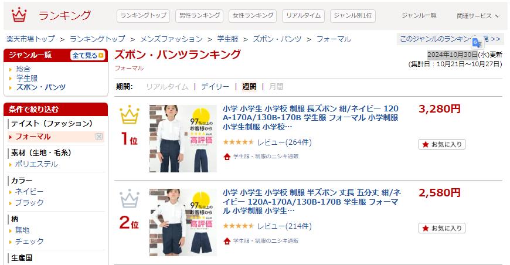Click the gold crown for rank 1
This screenshot has width=510, height=265.
point(130,115)
